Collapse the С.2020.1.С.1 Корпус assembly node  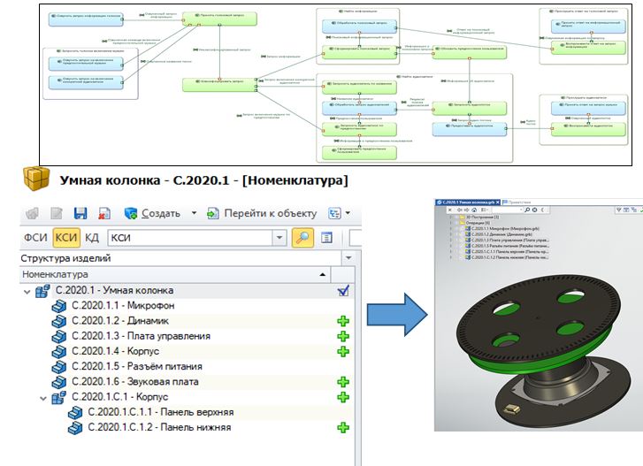click(42, 397)
